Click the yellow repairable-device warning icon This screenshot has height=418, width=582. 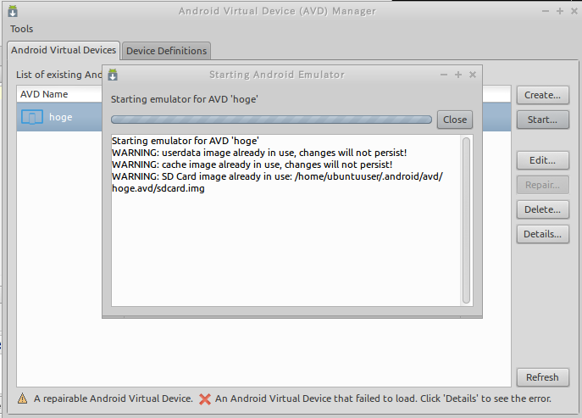tap(22, 398)
